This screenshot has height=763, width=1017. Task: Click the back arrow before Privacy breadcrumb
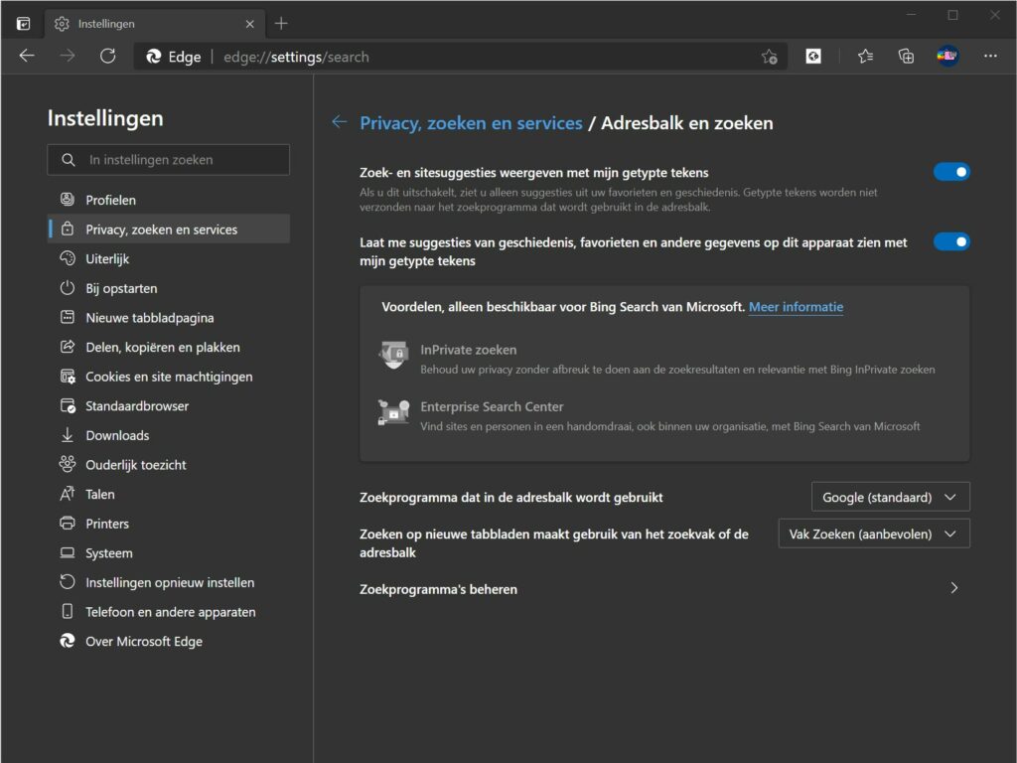340,122
